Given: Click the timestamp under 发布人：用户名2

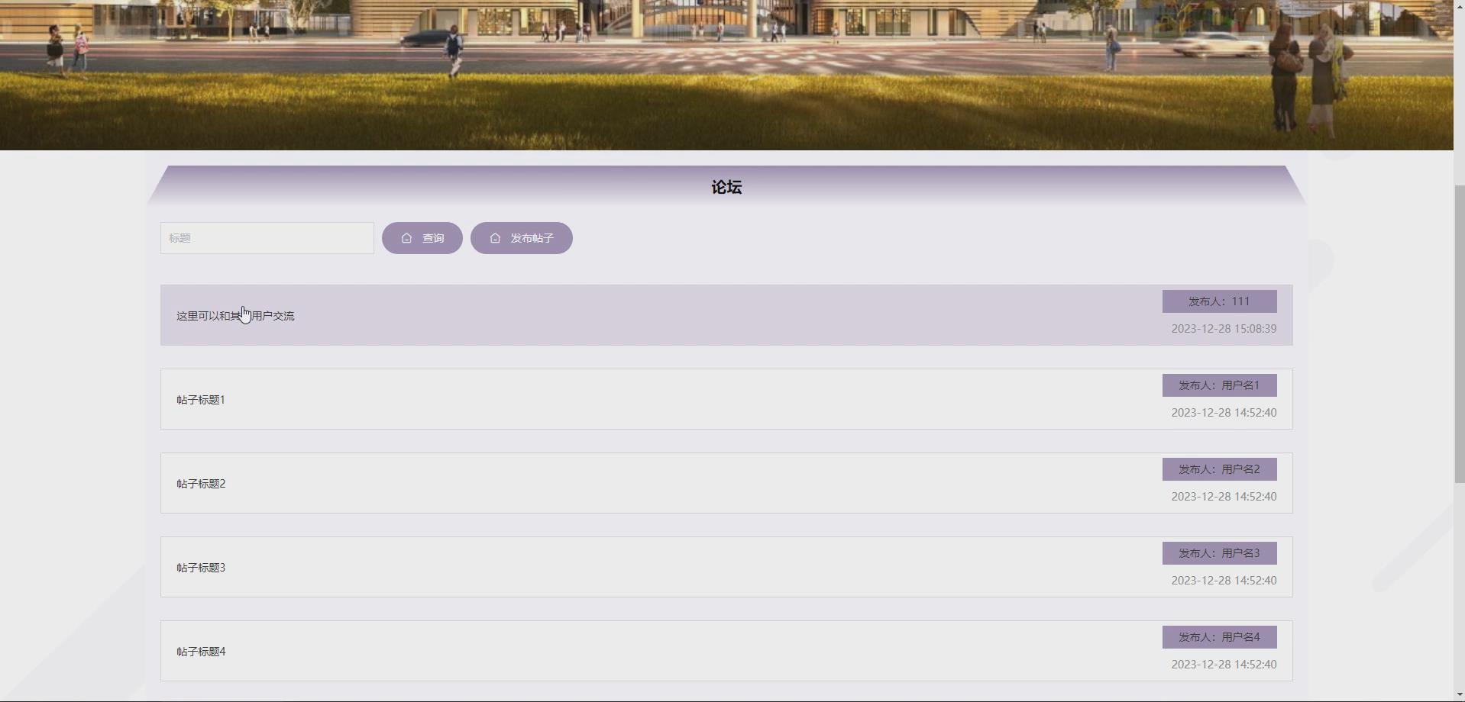Looking at the screenshot, I should point(1224,497).
